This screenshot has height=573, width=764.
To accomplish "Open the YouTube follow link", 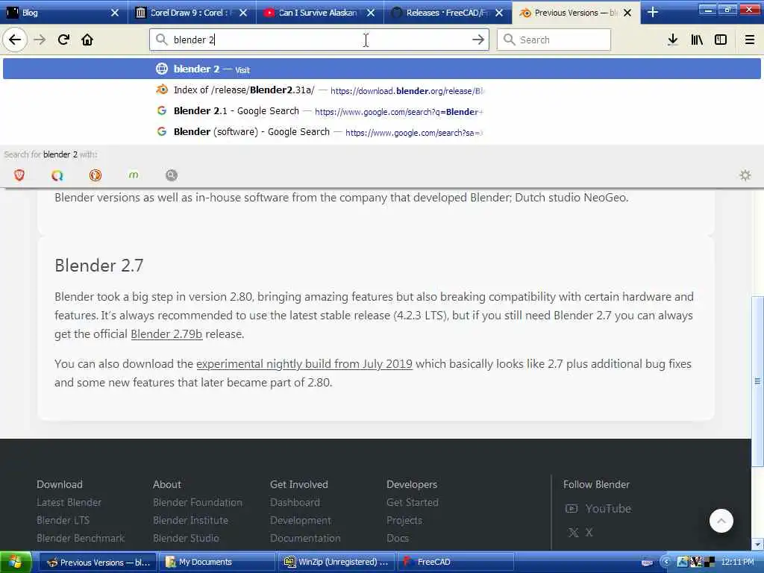I will click(598, 509).
